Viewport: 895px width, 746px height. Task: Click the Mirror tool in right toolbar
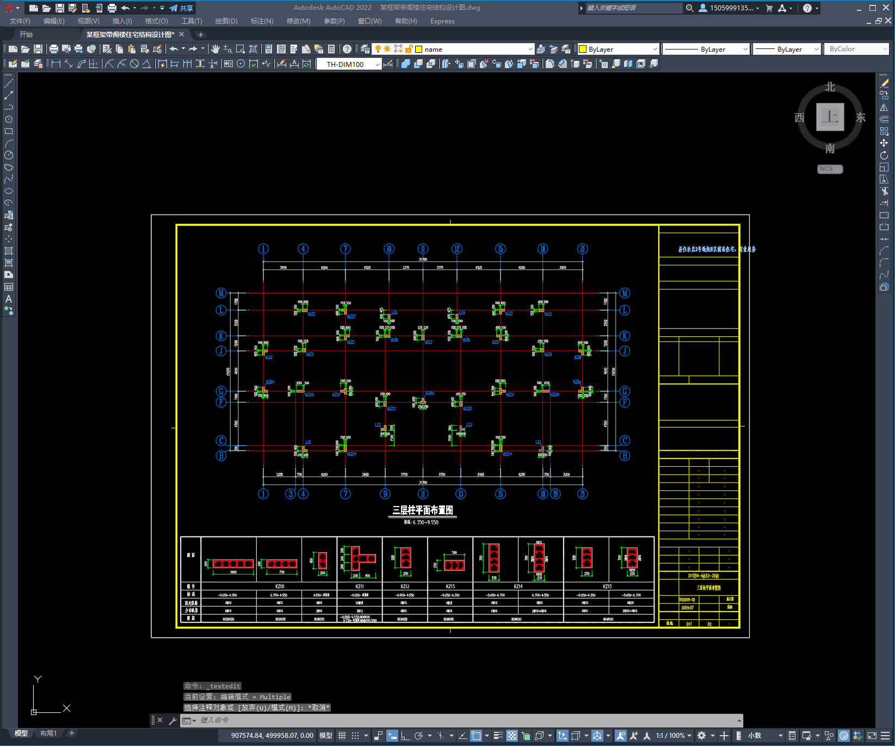pos(884,107)
